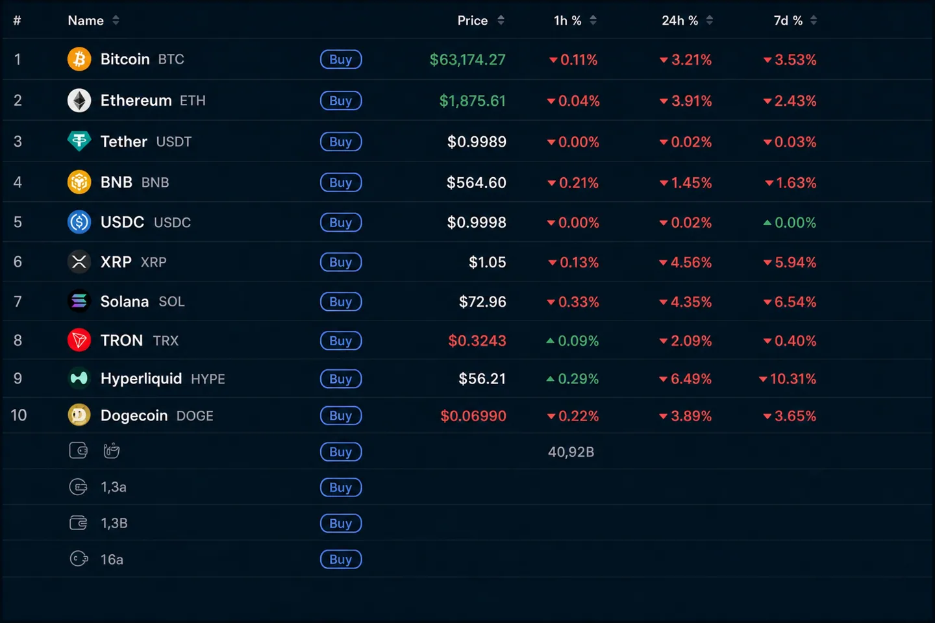The image size is (935, 623).
Task: Open the Dogecoin name link
Action: click(134, 415)
